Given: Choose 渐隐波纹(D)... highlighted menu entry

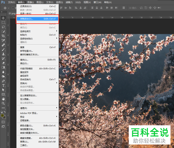Looking at the screenshot, I should [x=38, y=19].
